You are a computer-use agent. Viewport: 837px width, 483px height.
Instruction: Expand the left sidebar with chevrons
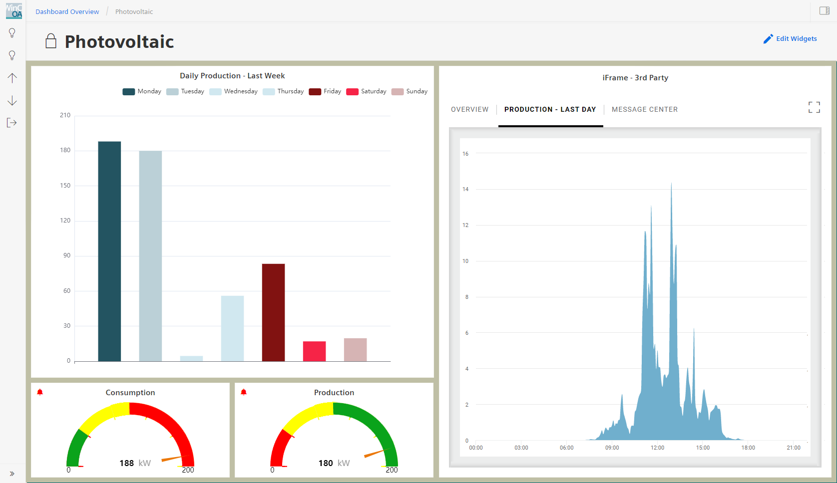pos(12,474)
